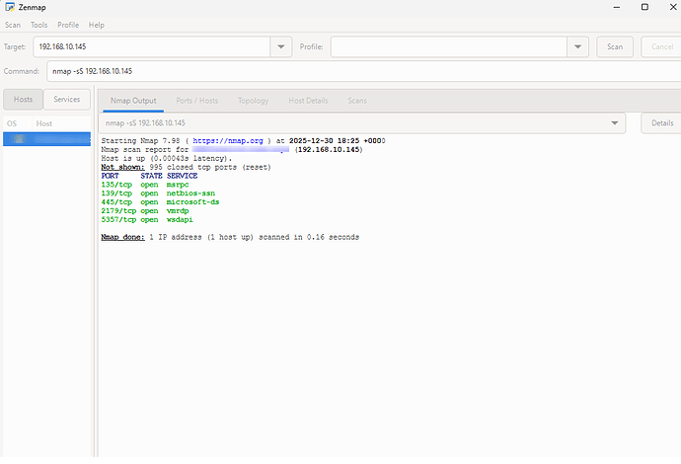Switch to the Services view
This screenshot has width=681, height=464.
[67, 100]
